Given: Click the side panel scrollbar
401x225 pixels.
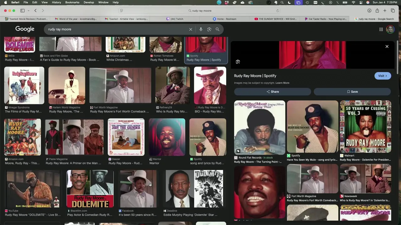Looking at the screenshot, I should click(x=398, y=58).
